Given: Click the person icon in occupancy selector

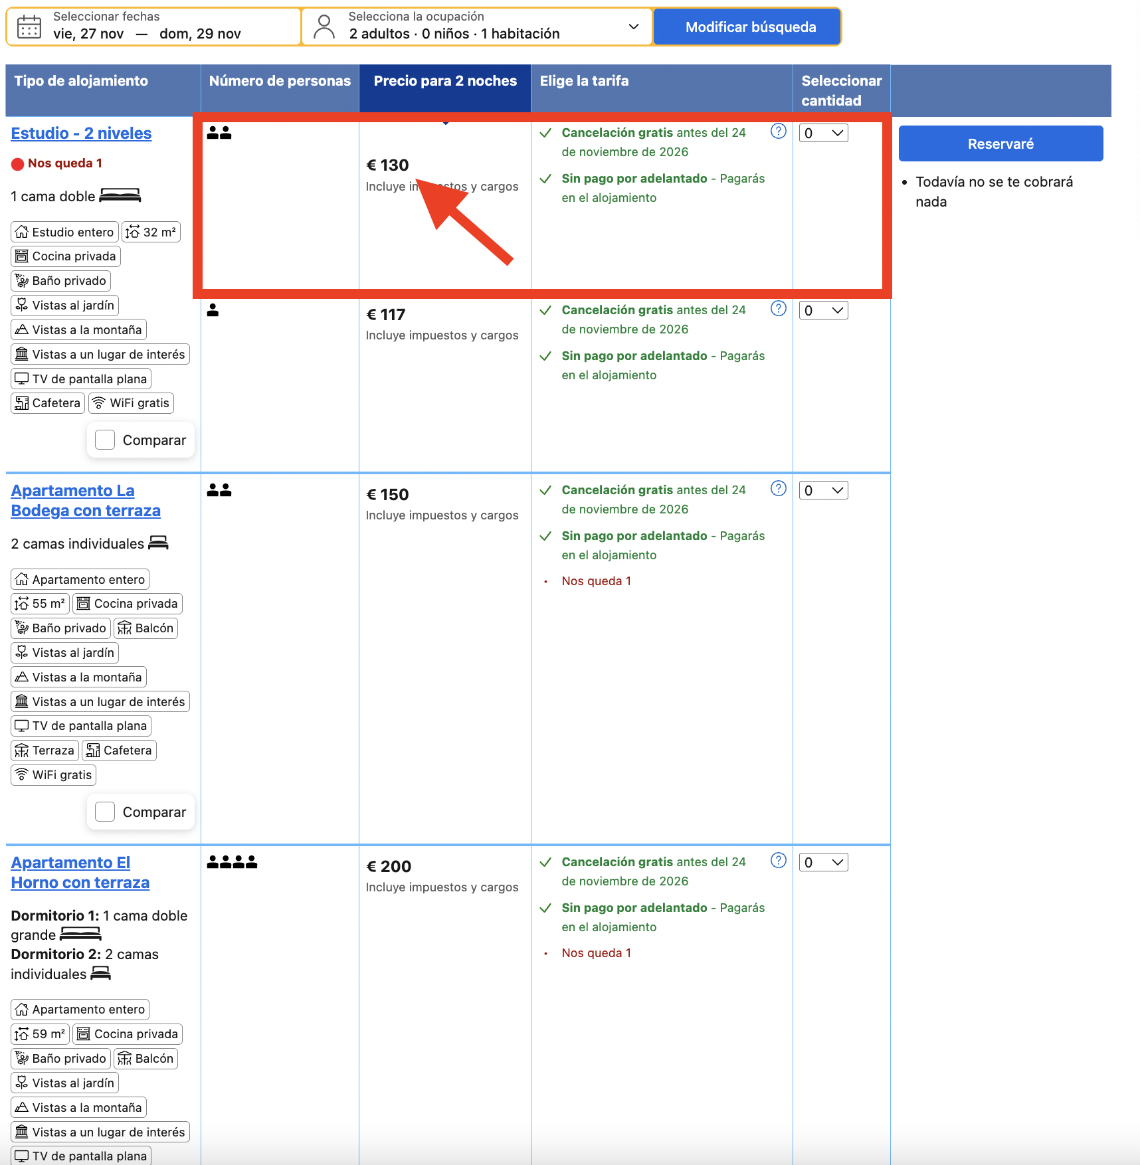Looking at the screenshot, I should pyautogui.click(x=324, y=27).
